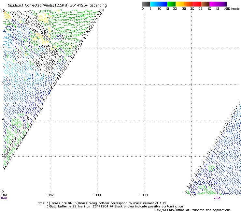Click the longitude label '-150'
The height and width of the screenshot is (212, 241).
(3, 195)
